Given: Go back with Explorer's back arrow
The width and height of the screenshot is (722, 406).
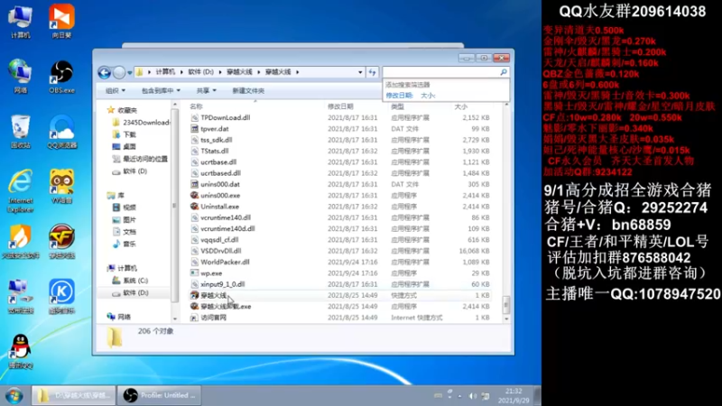Looking at the screenshot, I should 105,72.
